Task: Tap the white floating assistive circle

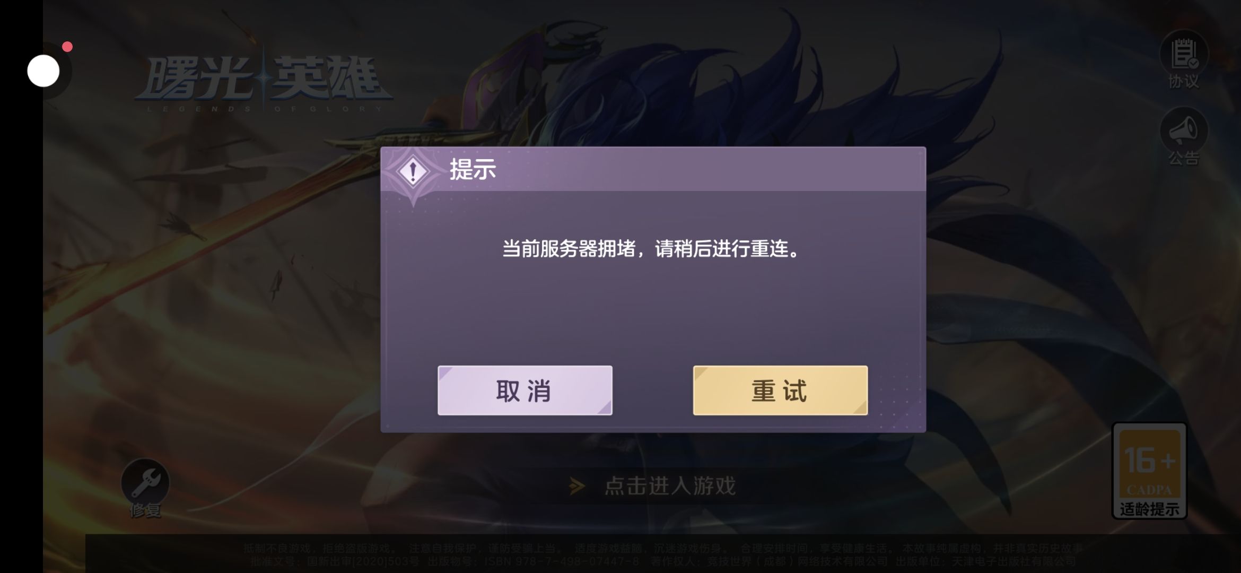Action: coord(43,71)
